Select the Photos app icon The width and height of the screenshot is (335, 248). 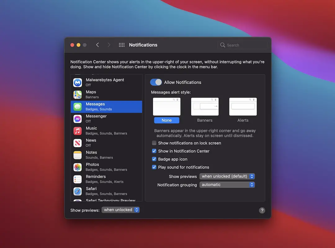point(77,167)
